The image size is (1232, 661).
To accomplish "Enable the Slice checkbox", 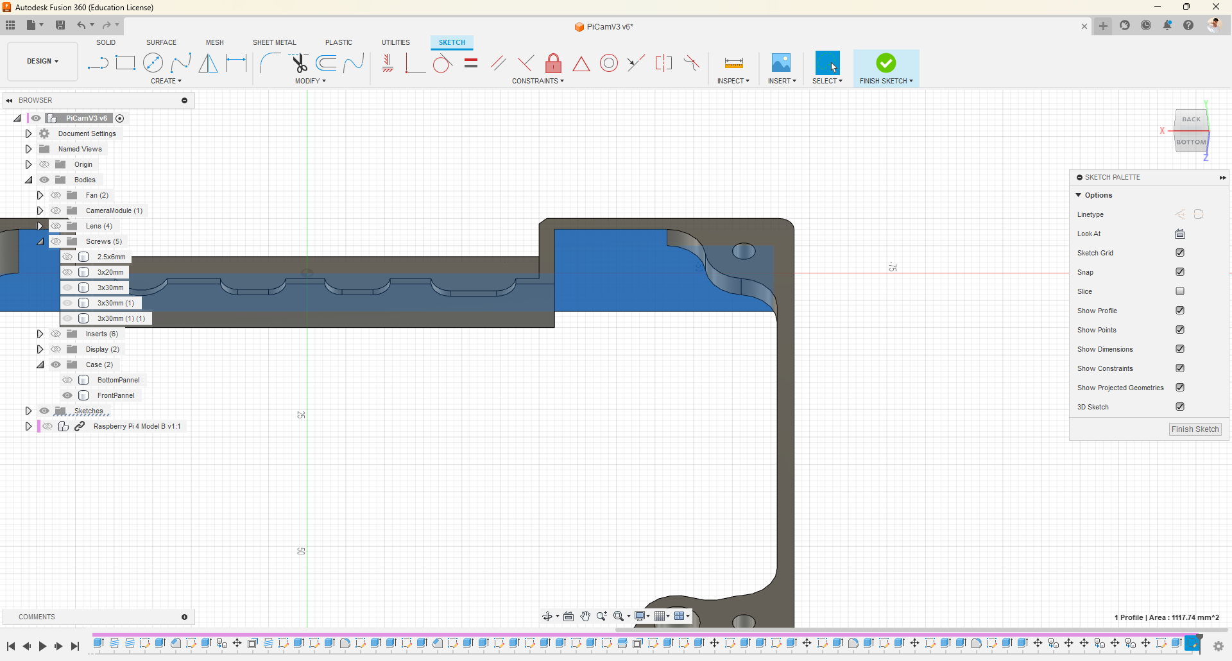I will pos(1180,291).
